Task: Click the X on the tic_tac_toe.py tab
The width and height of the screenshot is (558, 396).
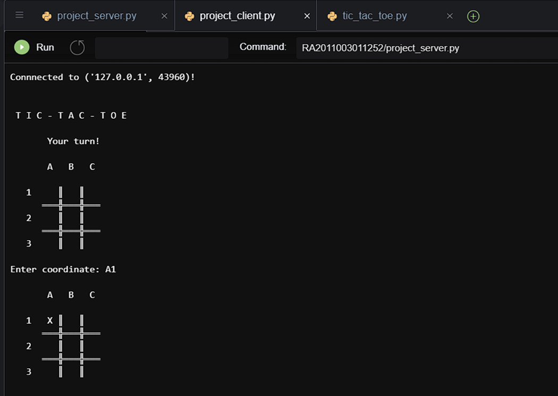Action: (450, 16)
